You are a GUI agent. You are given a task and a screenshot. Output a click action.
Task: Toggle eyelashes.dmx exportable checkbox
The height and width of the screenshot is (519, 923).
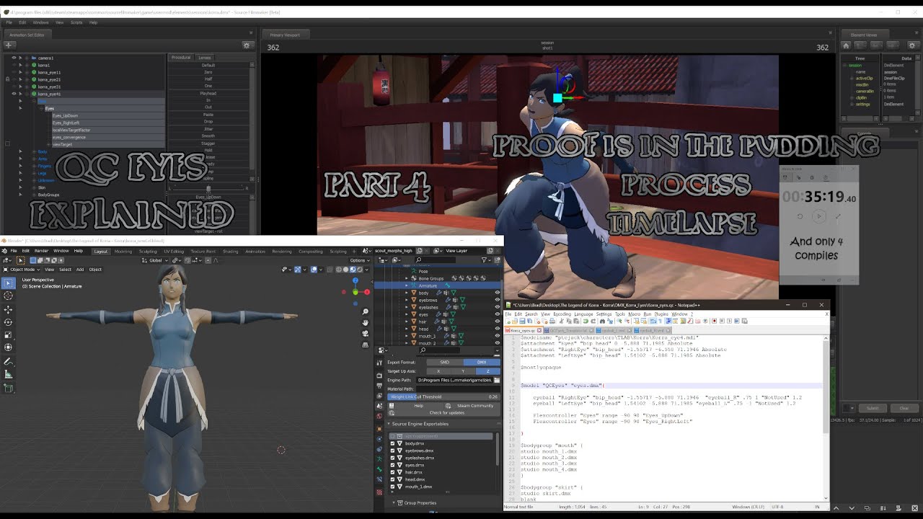pyautogui.click(x=393, y=458)
